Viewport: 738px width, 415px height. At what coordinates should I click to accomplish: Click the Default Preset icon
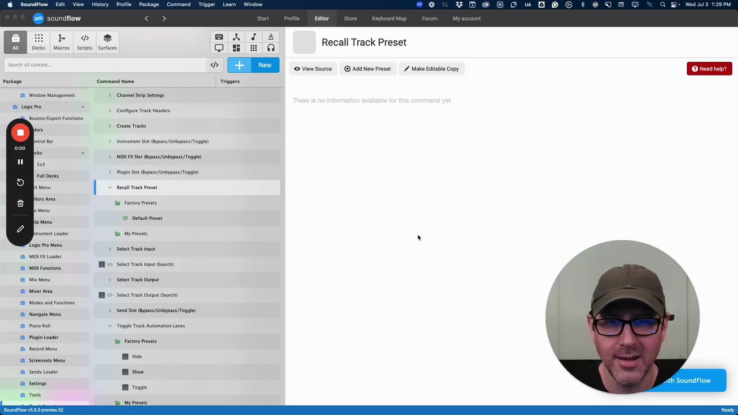(125, 218)
